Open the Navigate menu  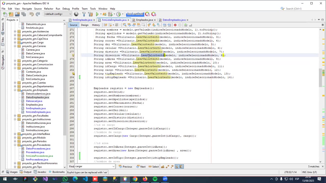[27, 9]
